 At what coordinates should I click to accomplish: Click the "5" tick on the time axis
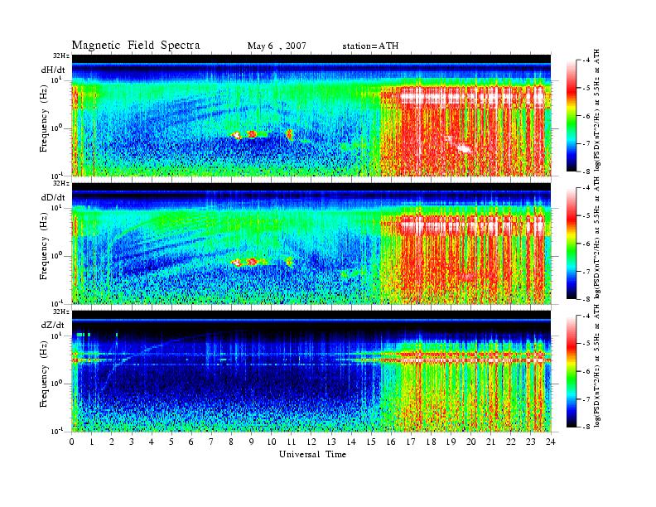(x=171, y=442)
